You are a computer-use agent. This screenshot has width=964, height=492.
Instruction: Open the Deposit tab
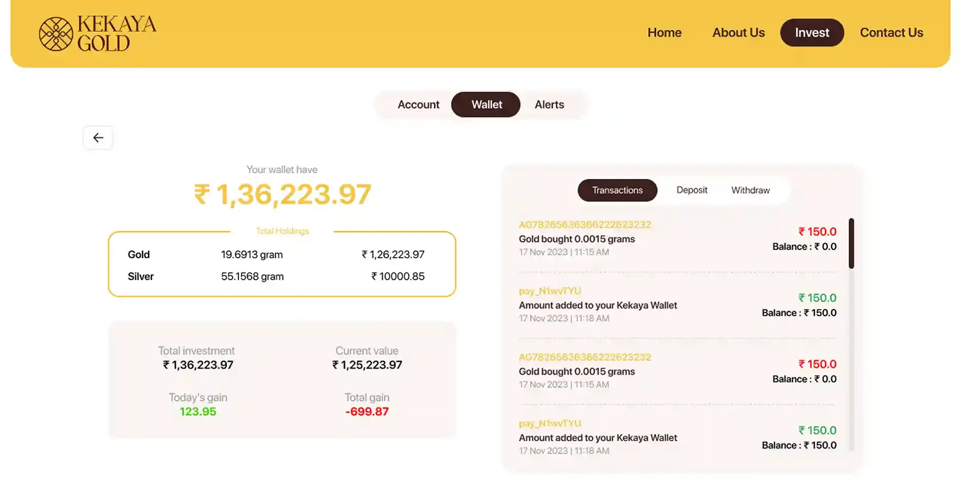[692, 190]
